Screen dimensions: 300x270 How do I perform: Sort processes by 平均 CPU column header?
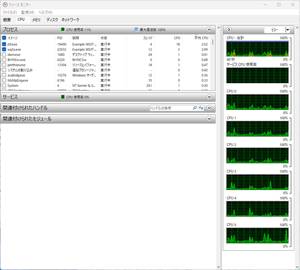(201, 38)
